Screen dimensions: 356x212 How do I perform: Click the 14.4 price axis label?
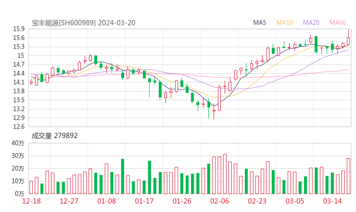[x=19, y=73]
